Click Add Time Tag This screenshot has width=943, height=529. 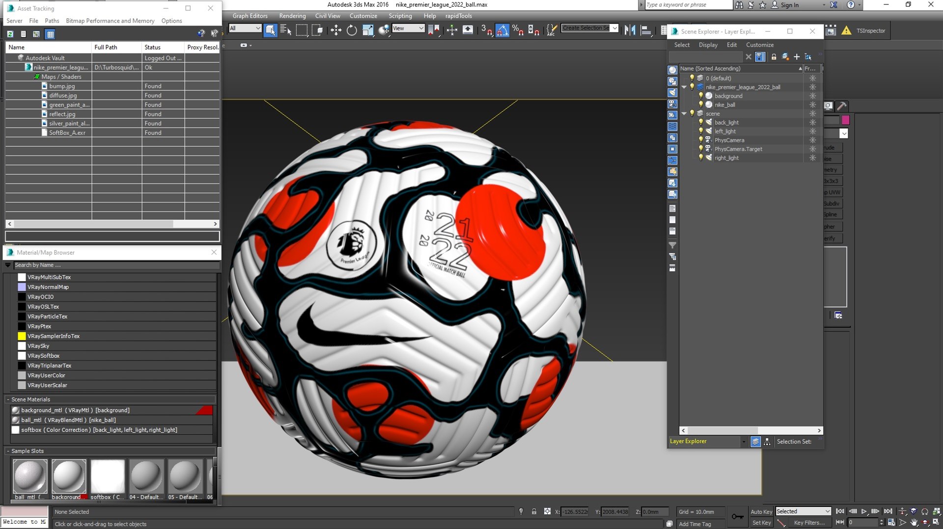point(694,524)
